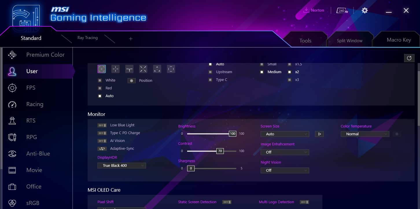Click the Norton link text
The image size is (420, 209).
pos(318,10)
